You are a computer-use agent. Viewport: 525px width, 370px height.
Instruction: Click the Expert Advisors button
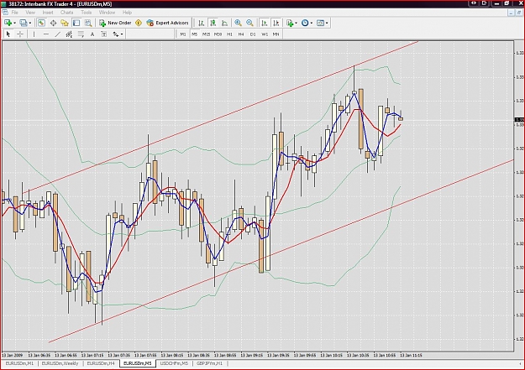(168, 23)
